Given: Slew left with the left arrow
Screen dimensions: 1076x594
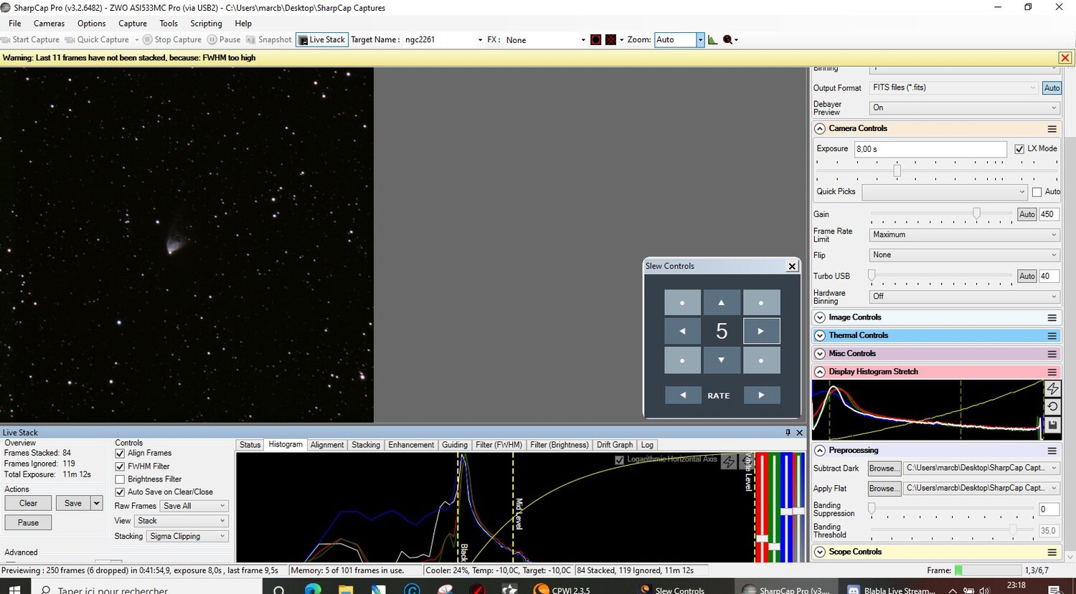Looking at the screenshot, I should [682, 331].
